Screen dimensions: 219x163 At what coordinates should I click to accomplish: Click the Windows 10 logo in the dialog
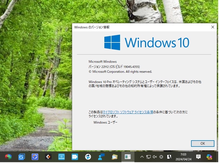147,42
